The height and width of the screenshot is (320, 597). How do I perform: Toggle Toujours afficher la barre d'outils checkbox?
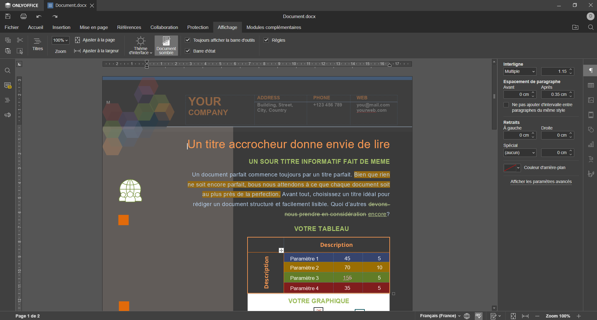188,40
